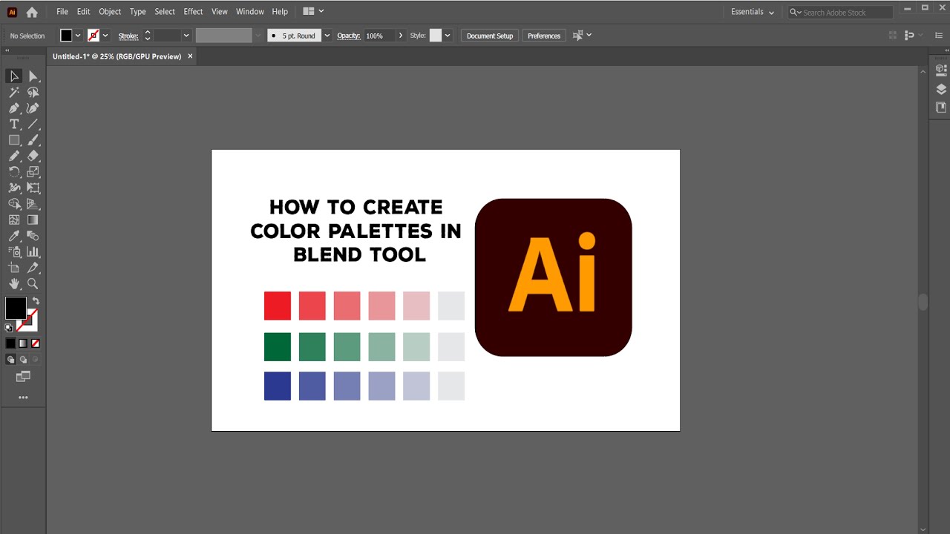
Task: Choose the Scale tool
Action: 33,172
